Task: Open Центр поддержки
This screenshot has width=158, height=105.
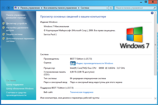Action: point(15,85)
